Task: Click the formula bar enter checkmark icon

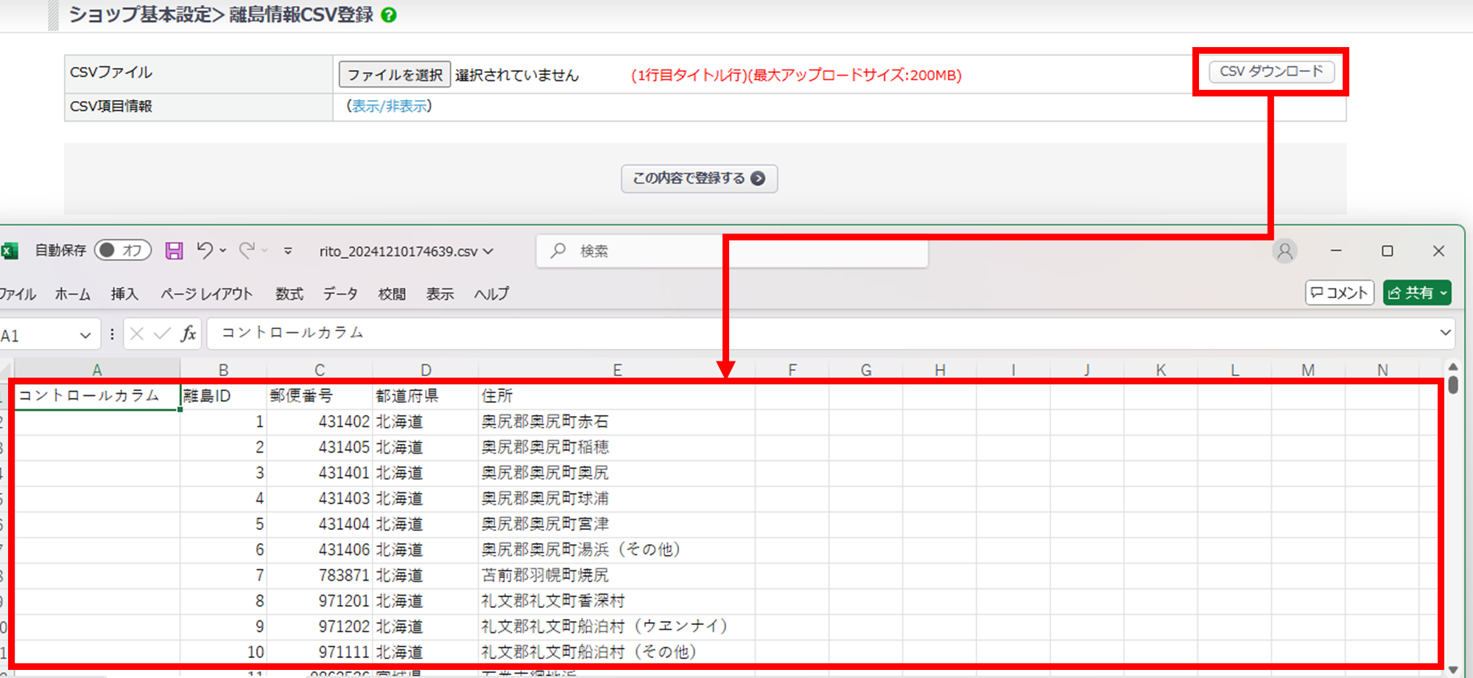Action: pyautogui.click(x=162, y=333)
